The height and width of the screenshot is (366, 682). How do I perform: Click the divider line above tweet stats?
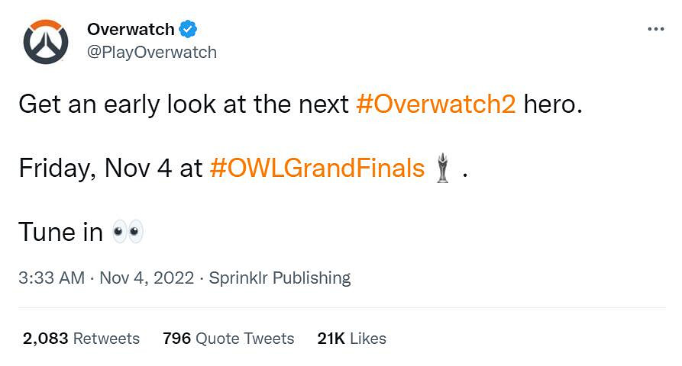pyautogui.click(x=341, y=308)
